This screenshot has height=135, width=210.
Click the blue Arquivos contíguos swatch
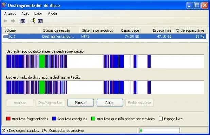tap(54, 119)
